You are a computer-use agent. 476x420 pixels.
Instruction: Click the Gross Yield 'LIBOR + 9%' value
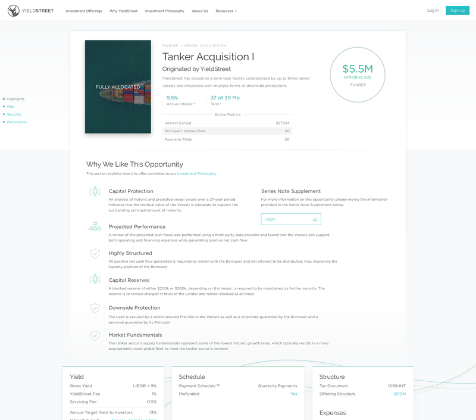[x=145, y=386]
